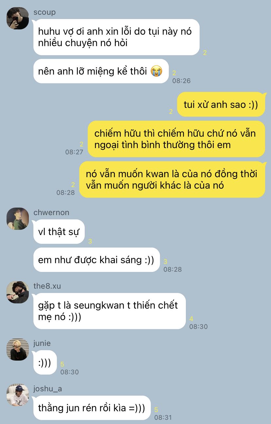This screenshot has width=271, height=424.
Task: Tap the "chiếm hữu thì chiếm hữu" yellow bubble
Action: coord(176,139)
